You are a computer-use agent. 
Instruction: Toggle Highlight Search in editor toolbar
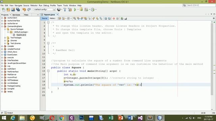(x=85, y=18)
